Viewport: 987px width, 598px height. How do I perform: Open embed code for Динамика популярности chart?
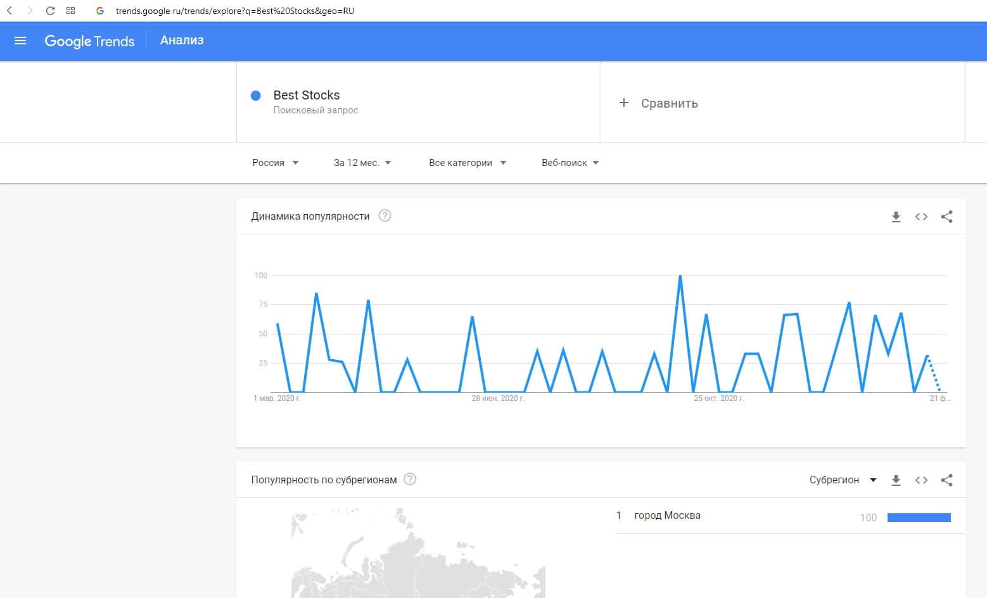[921, 217]
